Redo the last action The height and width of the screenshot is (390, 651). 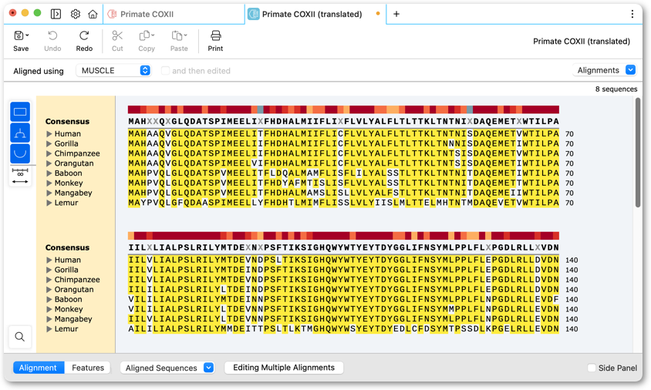[84, 41]
